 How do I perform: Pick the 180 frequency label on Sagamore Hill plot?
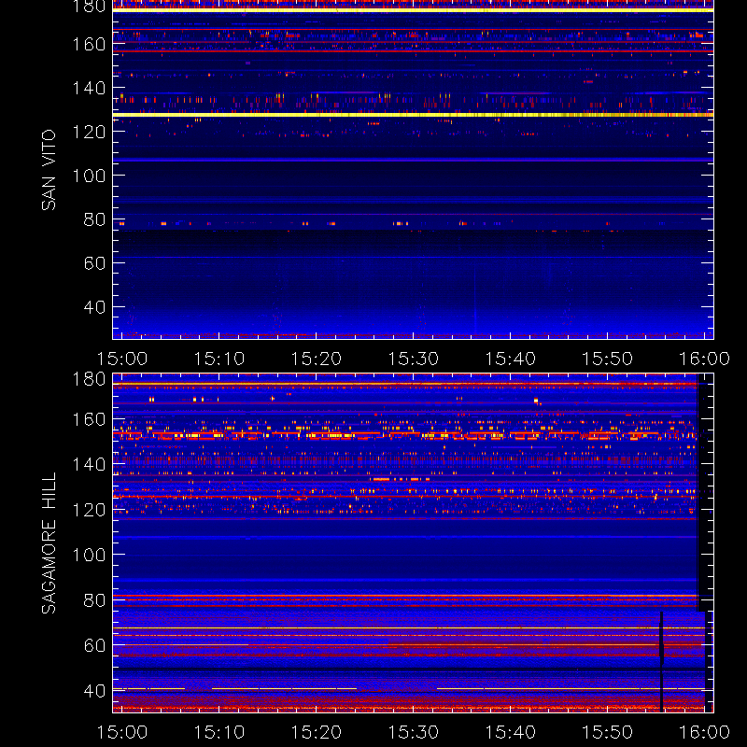[89, 379]
